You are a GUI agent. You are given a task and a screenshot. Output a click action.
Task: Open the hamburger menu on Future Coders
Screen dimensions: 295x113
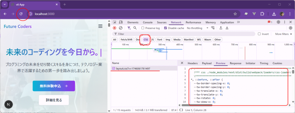coord(100,26)
